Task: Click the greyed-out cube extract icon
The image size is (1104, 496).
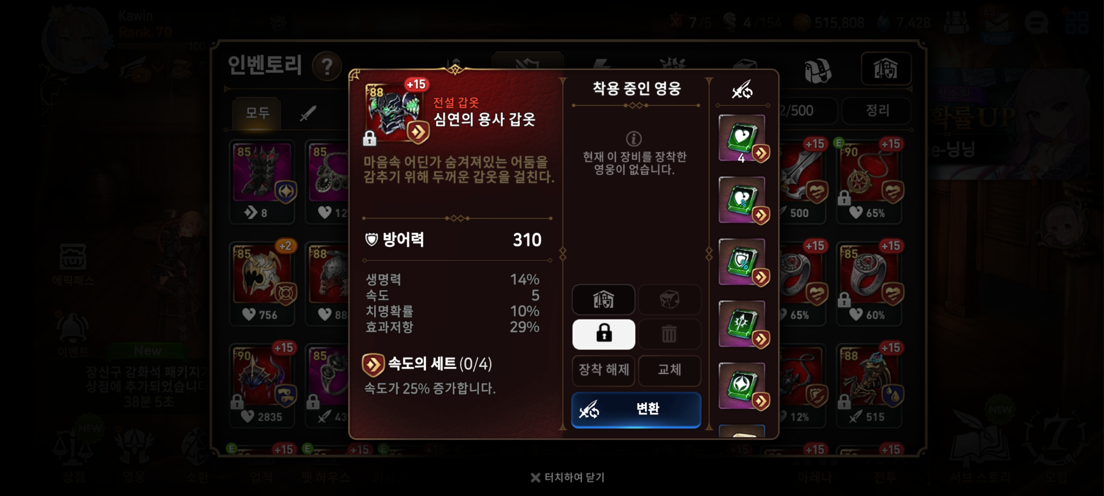Action: [669, 300]
